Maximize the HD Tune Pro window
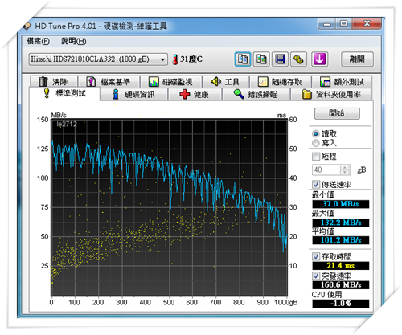This screenshot has width=402, height=335. coord(344,24)
